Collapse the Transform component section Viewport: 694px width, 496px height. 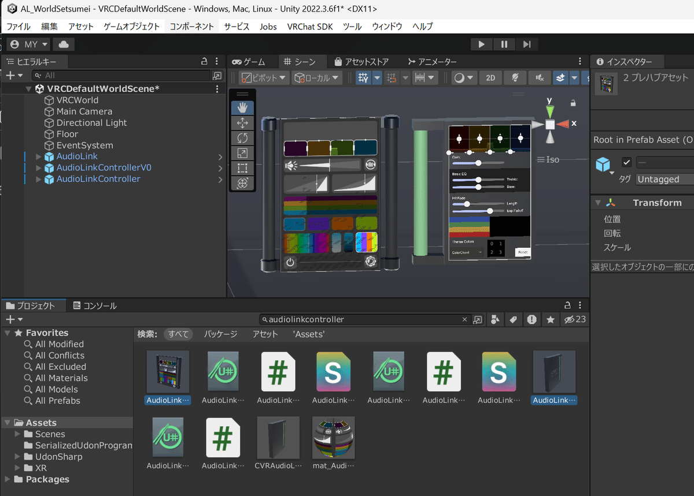coord(598,203)
